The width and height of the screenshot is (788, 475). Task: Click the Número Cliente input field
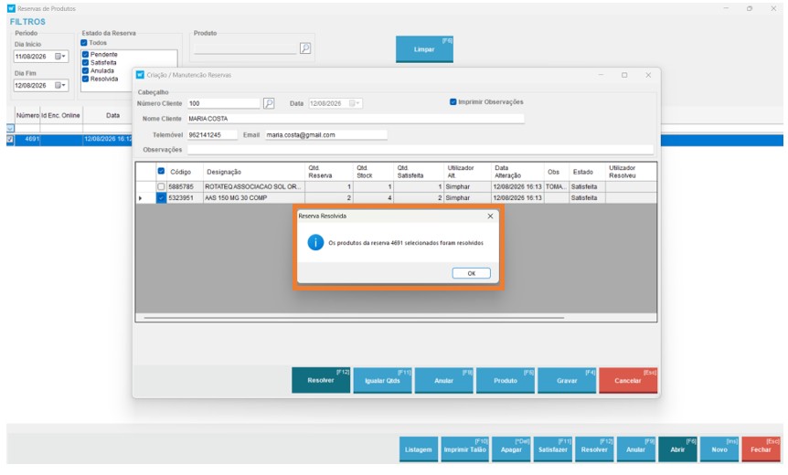point(224,103)
